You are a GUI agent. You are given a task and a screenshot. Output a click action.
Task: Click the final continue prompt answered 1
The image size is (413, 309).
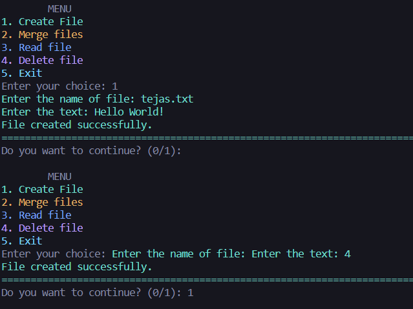98,293
